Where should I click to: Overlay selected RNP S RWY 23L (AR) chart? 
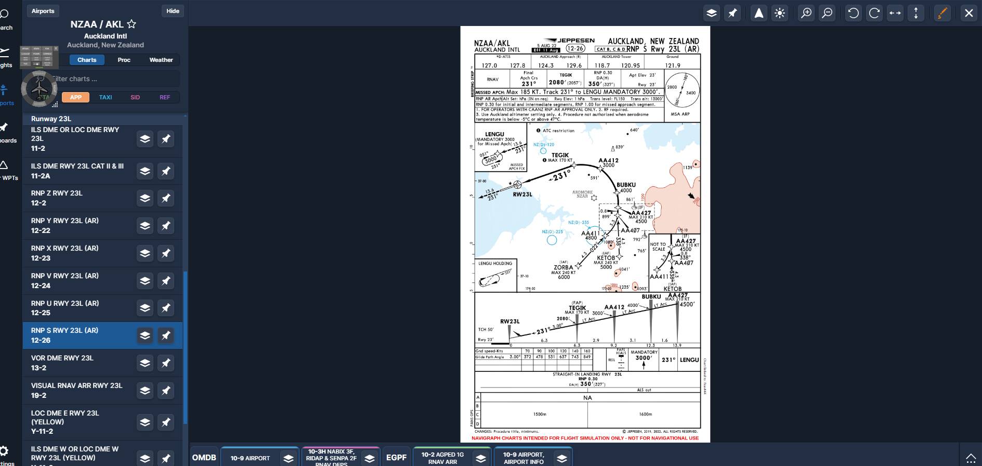click(145, 335)
